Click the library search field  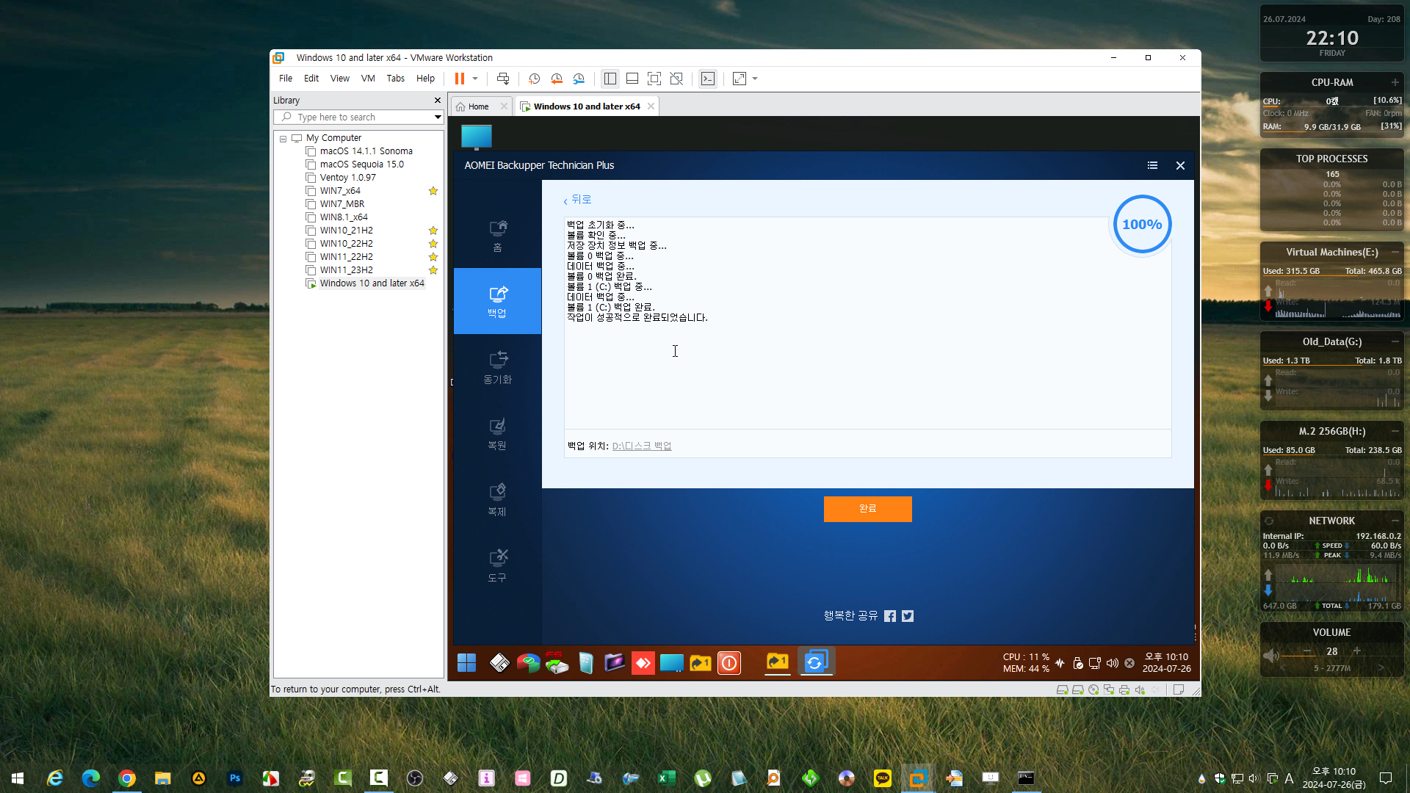point(357,117)
